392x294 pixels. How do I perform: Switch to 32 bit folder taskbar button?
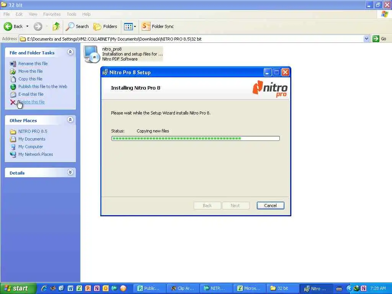pos(283,289)
